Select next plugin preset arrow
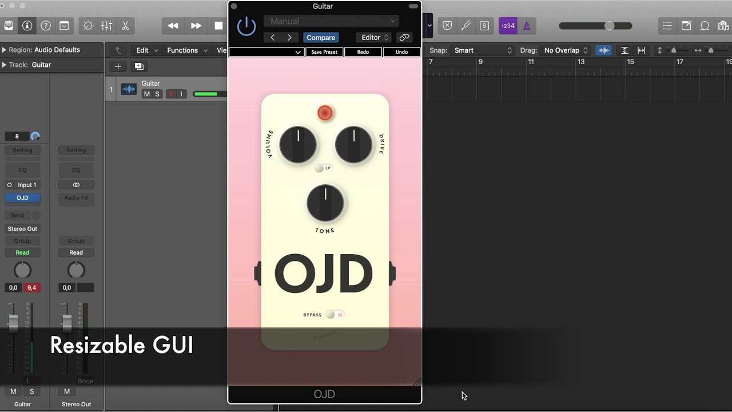Viewport: 732px width, 412px height. point(289,37)
